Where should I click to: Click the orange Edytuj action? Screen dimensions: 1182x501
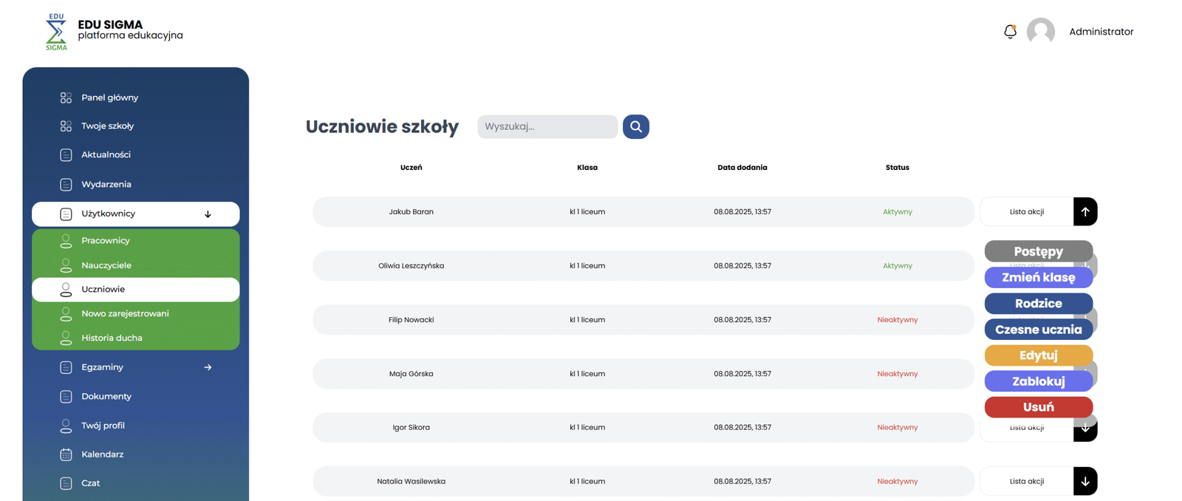coord(1038,355)
